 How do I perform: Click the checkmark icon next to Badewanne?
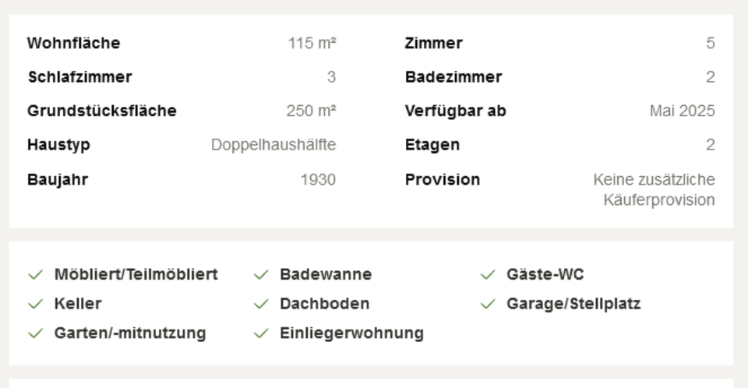click(x=262, y=275)
